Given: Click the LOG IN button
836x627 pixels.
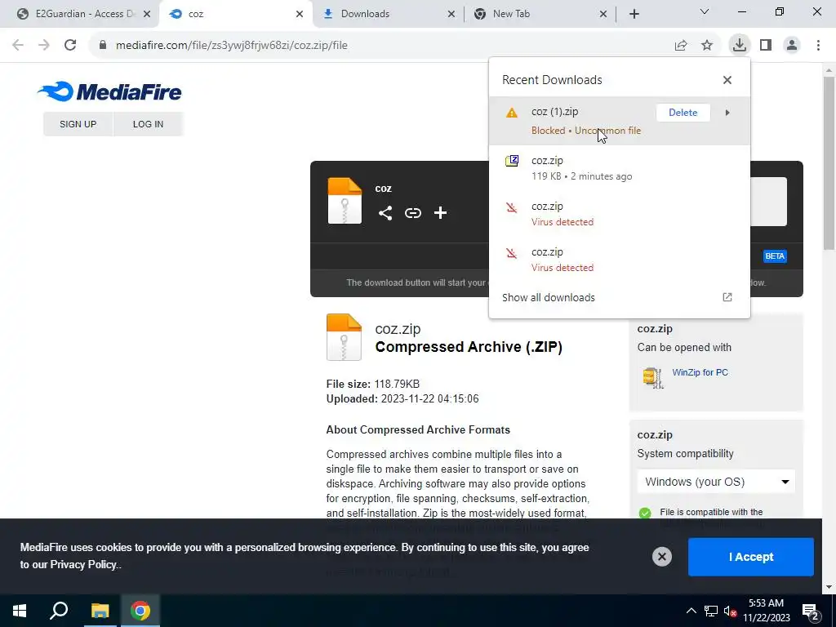Looking at the screenshot, I should pyautogui.click(x=149, y=124).
